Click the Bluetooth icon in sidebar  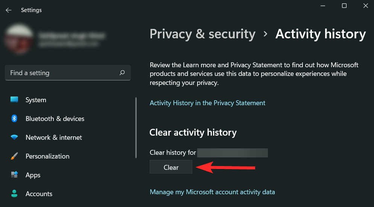pos(14,119)
